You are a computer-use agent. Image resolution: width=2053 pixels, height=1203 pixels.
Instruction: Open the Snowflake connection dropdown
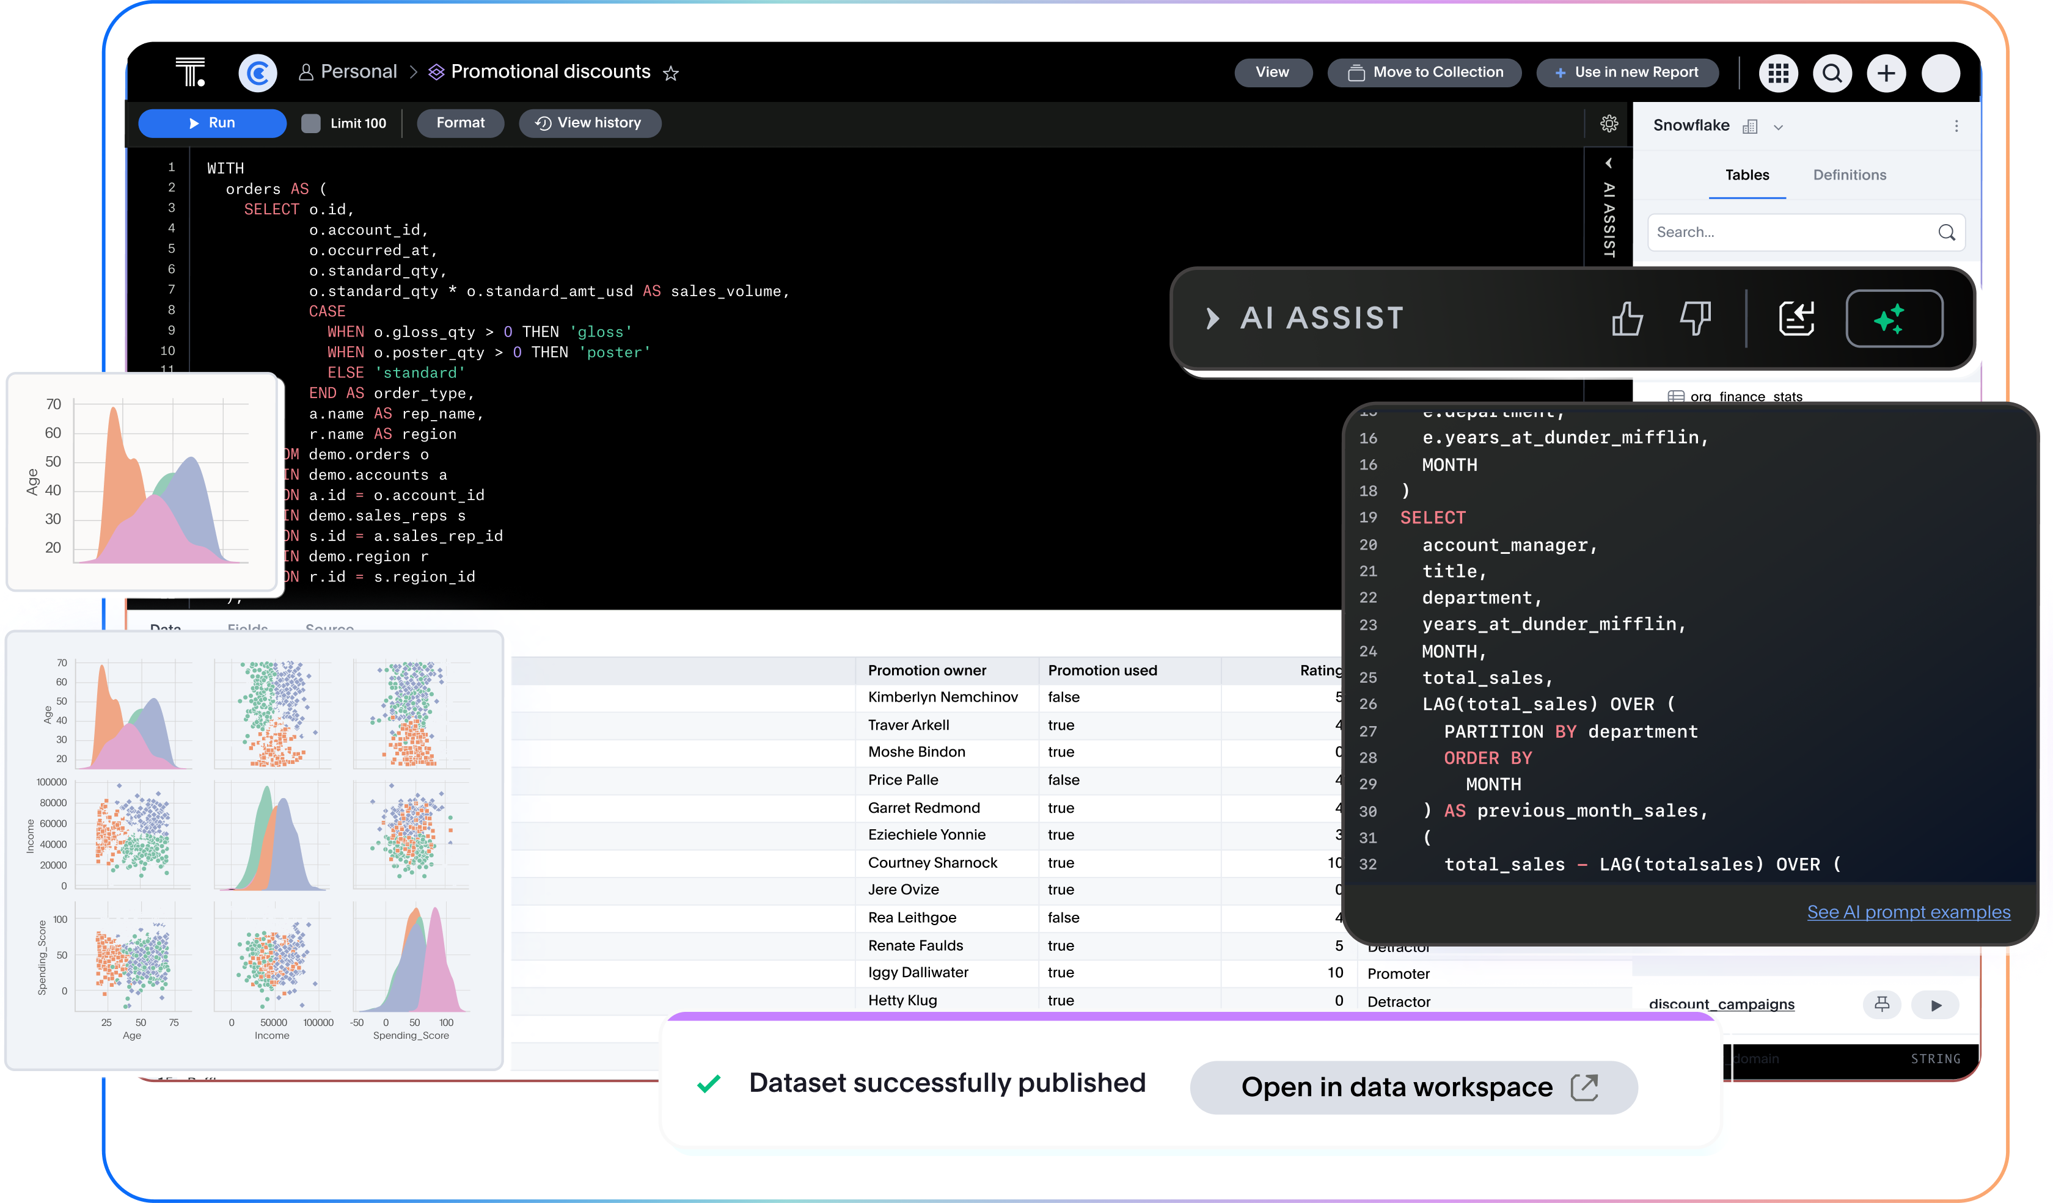coord(1777,126)
